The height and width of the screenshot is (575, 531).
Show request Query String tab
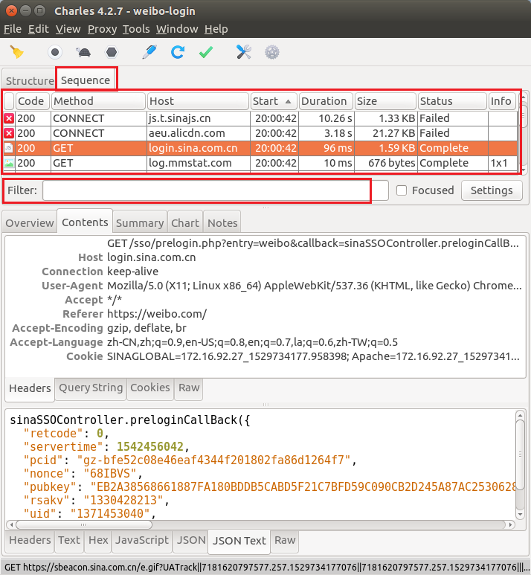pos(91,388)
